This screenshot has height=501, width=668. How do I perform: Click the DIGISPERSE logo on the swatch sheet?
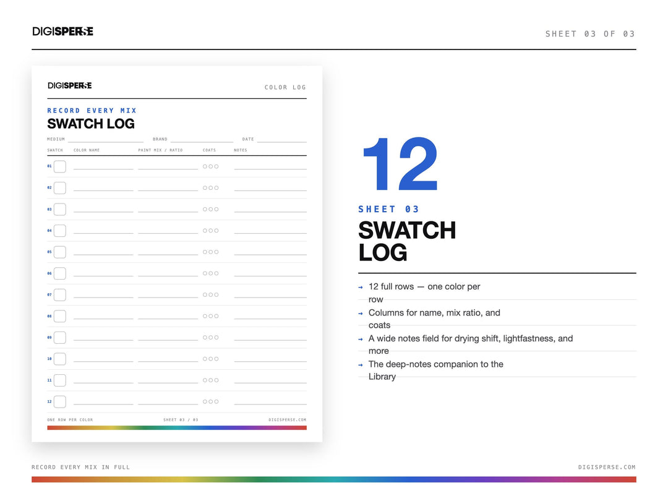pos(69,85)
